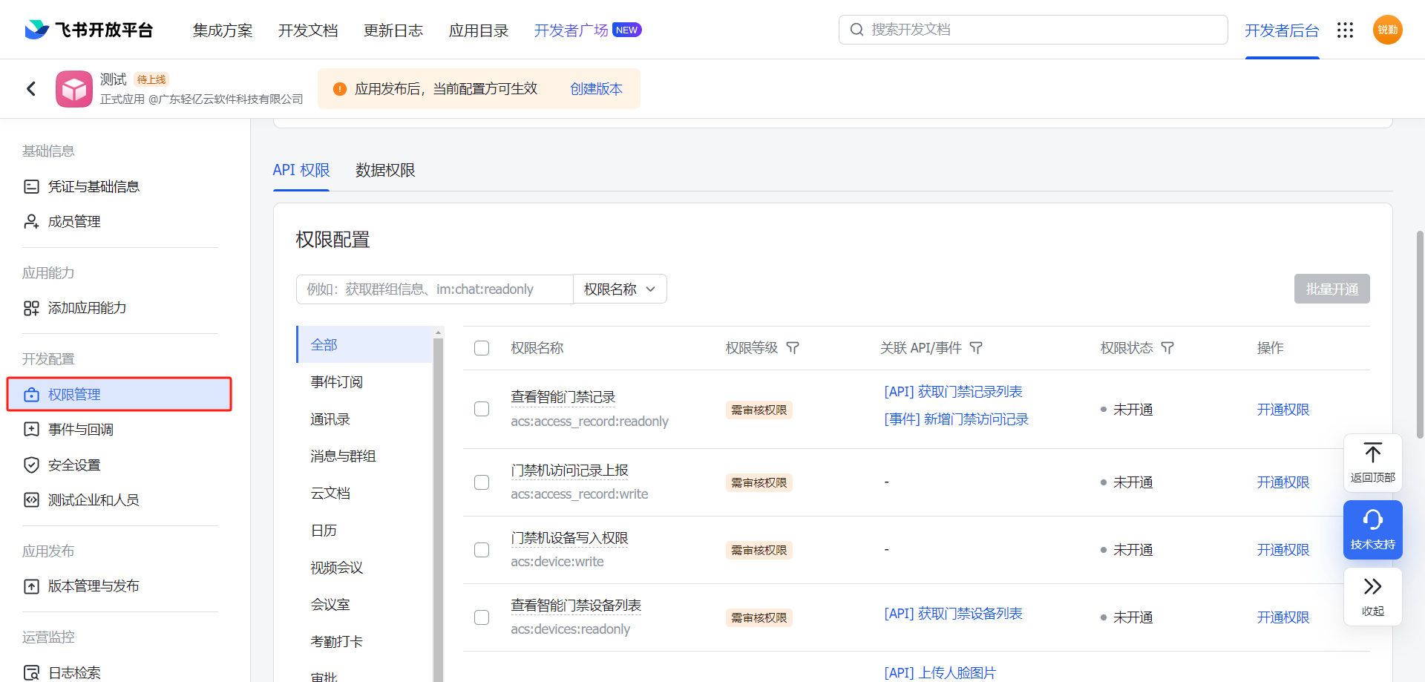Toggle the select-all header checkbox
Screen dimensions: 1425x682
click(482, 348)
